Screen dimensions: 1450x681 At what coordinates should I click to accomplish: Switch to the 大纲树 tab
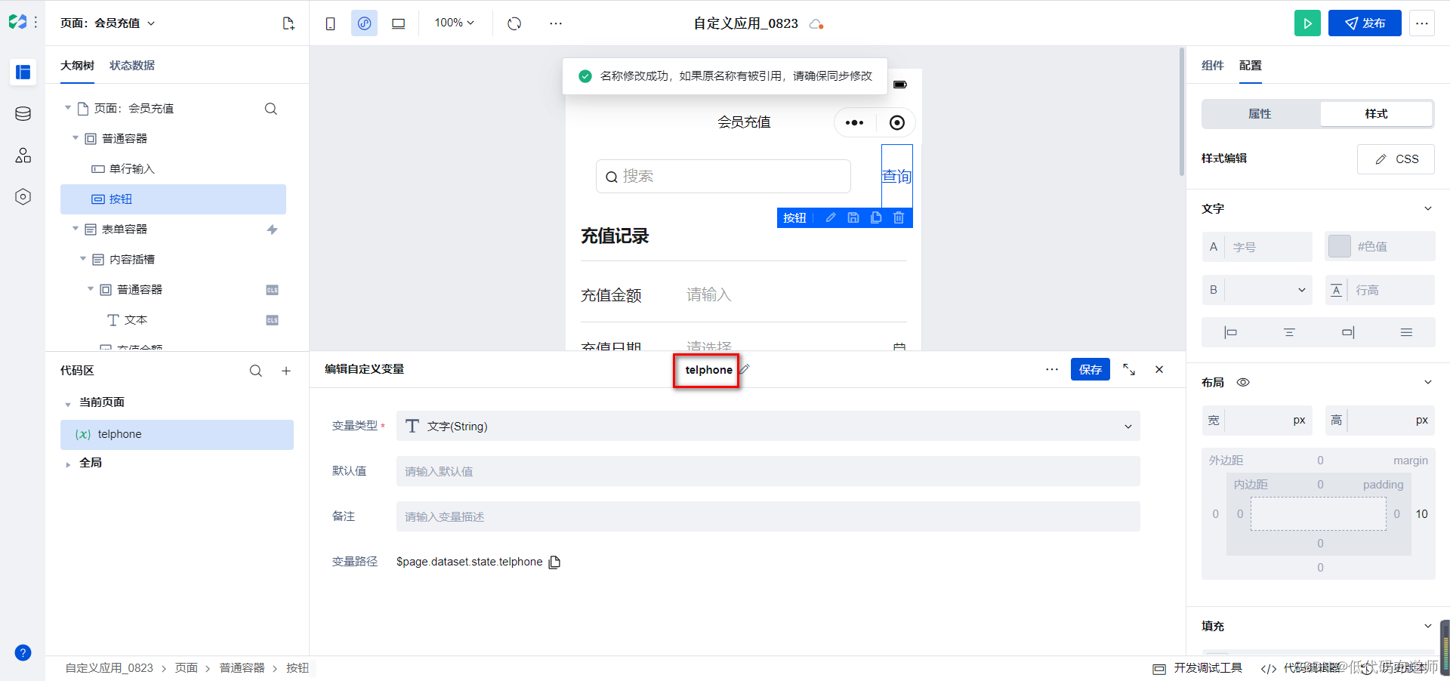point(77,66)
